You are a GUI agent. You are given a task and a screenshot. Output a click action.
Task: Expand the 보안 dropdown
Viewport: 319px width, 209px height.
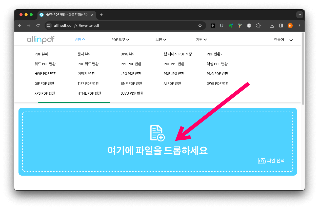161,39
